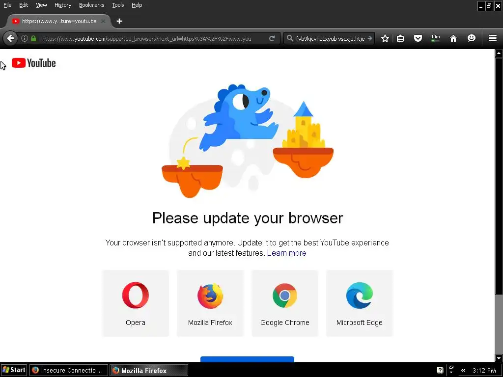This screenshot has width=503, height=377.
Task: Click the YouTube logo
Action: (34, 63)
